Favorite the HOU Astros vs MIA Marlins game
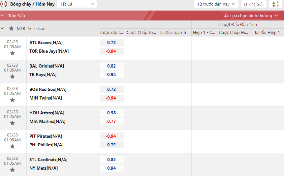The width and height of the screenshot is (284, 176). point(13,123)
